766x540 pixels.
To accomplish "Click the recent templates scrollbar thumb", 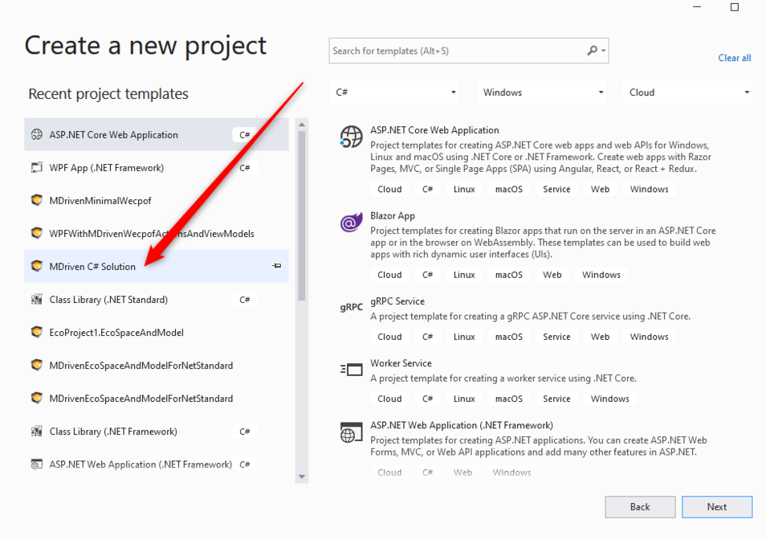I will pos(301,216).
